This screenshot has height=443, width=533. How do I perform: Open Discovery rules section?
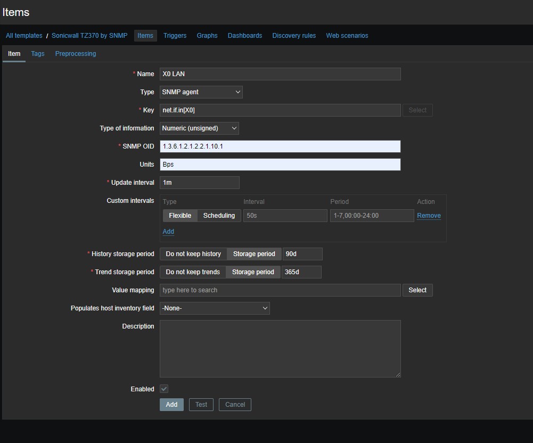coord(294,36)
